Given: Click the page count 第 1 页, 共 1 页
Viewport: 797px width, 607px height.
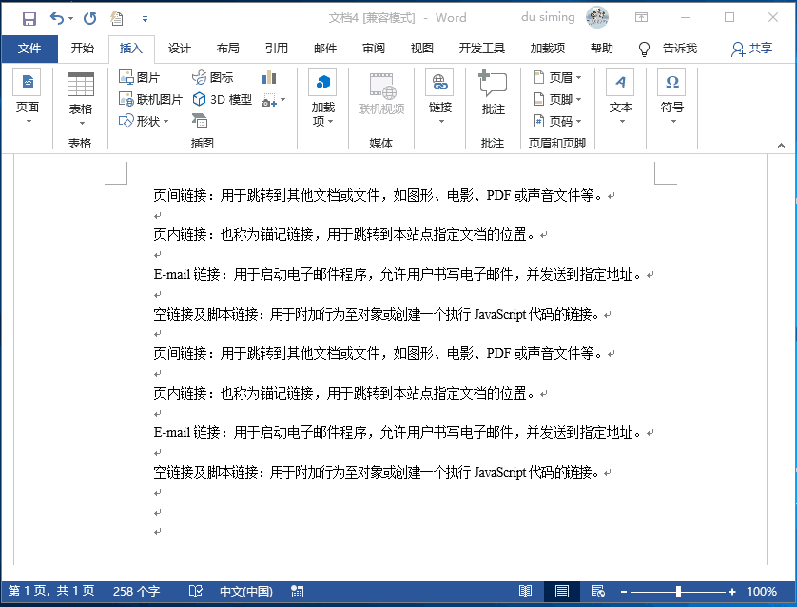Looking at the screenshot, I should tap(51, 591).
